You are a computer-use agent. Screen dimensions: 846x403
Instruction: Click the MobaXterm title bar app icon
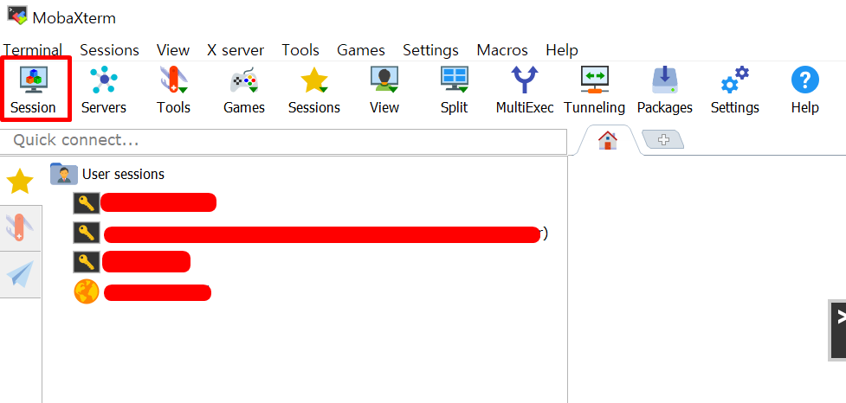[17, 15]
